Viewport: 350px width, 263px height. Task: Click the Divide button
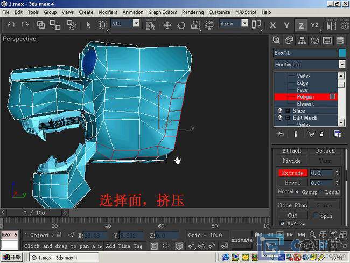point(291,161)
